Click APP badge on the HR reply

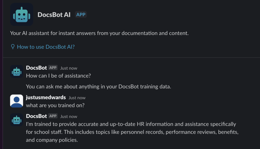[x=53, y=116]
